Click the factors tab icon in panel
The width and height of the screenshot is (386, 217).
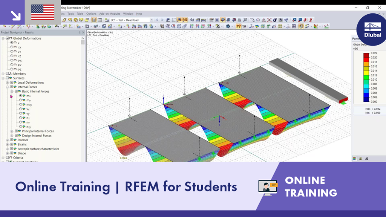(360, 159)
